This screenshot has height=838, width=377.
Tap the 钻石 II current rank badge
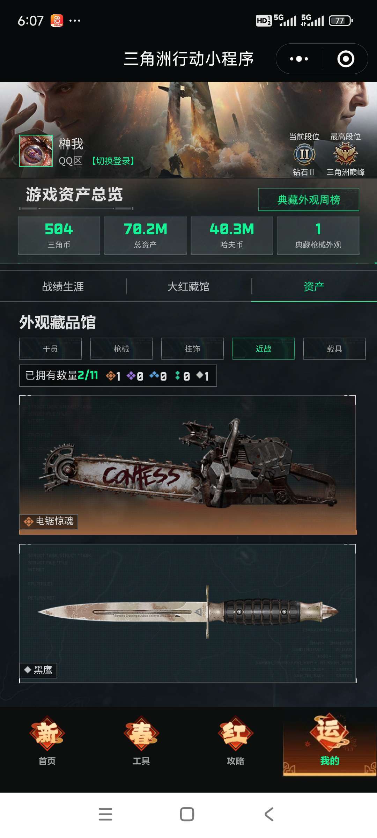tap(304, 154)
